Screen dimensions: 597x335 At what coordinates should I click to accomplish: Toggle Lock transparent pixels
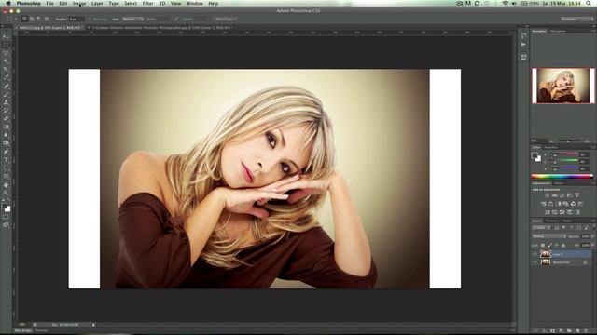pos(543,246)
